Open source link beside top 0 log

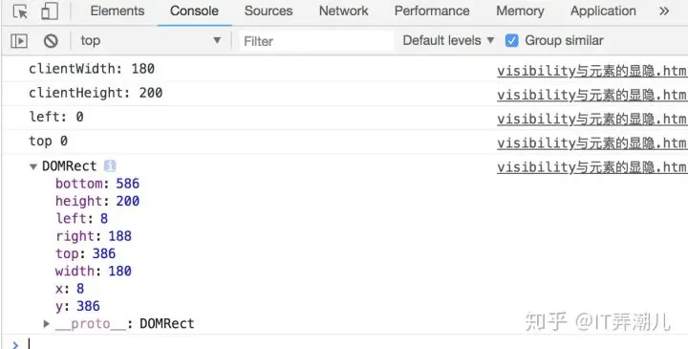[592, 142]
